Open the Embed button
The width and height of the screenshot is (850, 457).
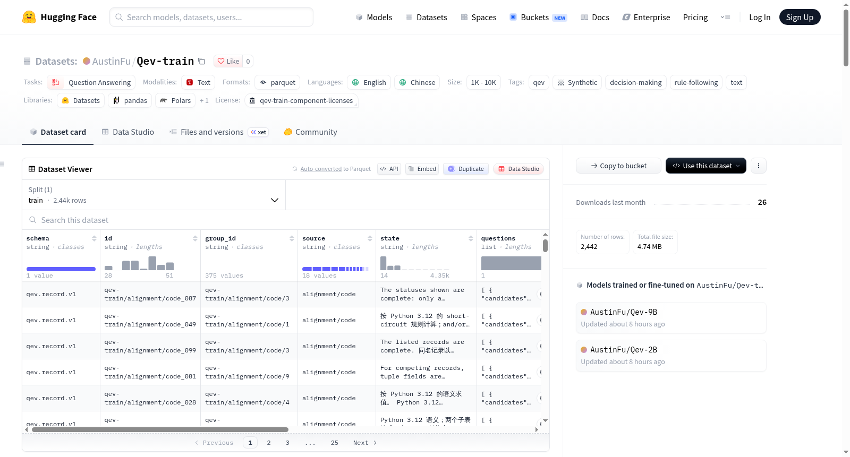point(421,169)
